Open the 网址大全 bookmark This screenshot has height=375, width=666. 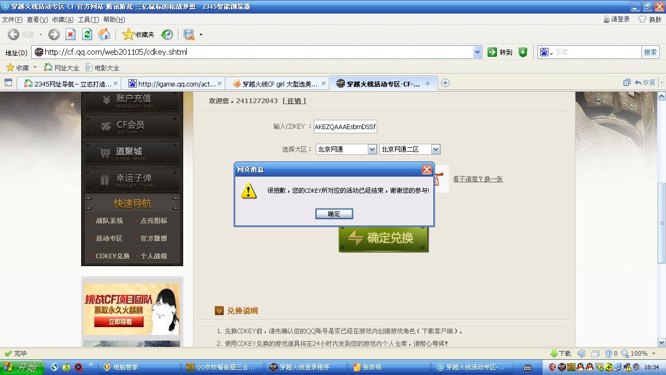(61, 68)
